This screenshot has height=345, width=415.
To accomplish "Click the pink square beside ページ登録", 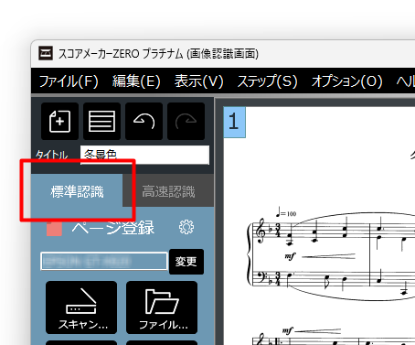I will [x=54, y=229].
